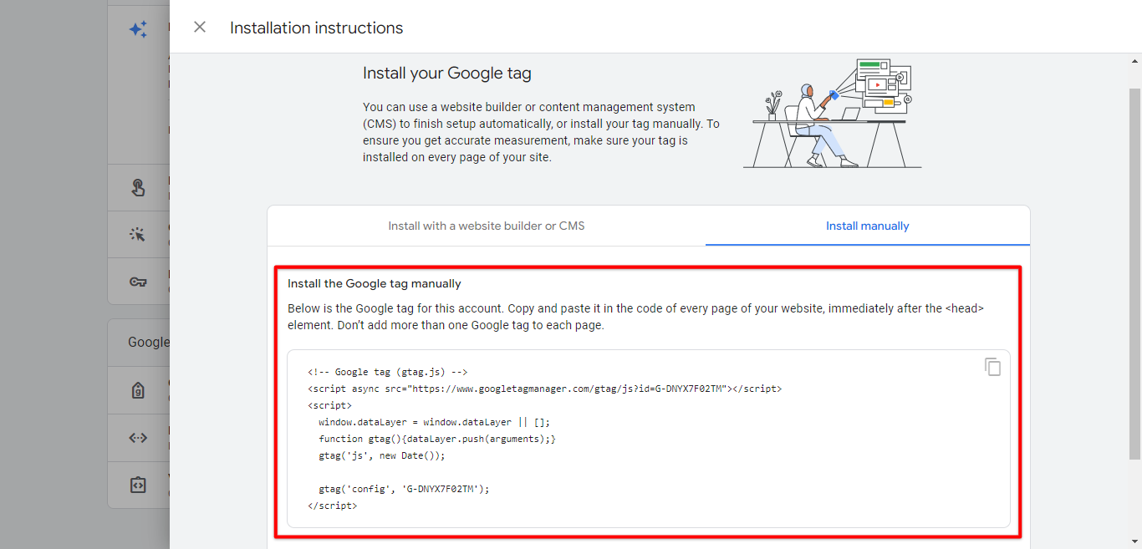Click the sparkle enhanced measurement icon
Screen dimensions: 1142x549
[138, 30]
